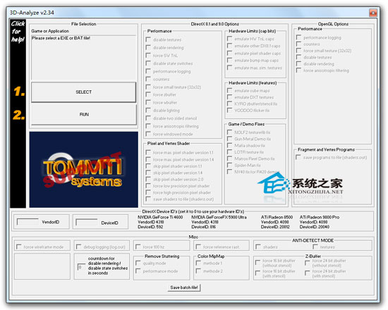Check 'emulate max. sim. textures'
The width and height of the screenshot is (388, 310).
[230, 68]
